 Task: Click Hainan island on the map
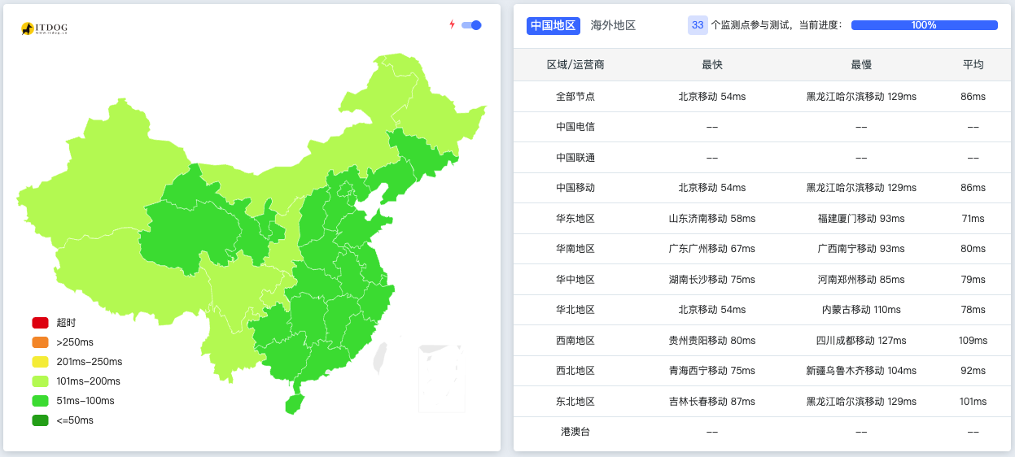(x=294, y=403)
